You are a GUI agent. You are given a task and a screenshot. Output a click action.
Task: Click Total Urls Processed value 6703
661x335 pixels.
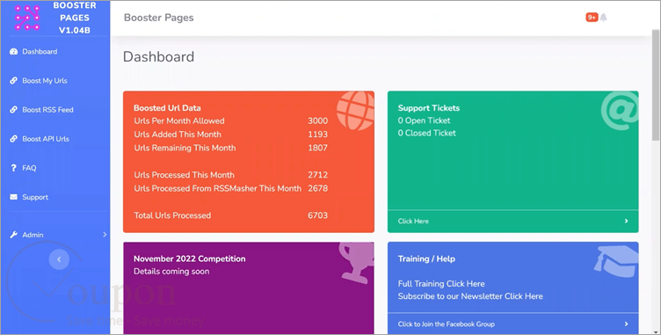click(x=318, y=215)
